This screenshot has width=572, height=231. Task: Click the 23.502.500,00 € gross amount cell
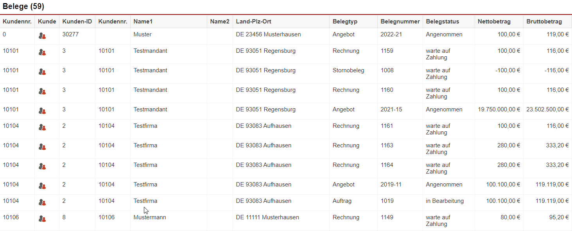pos(547,109)
